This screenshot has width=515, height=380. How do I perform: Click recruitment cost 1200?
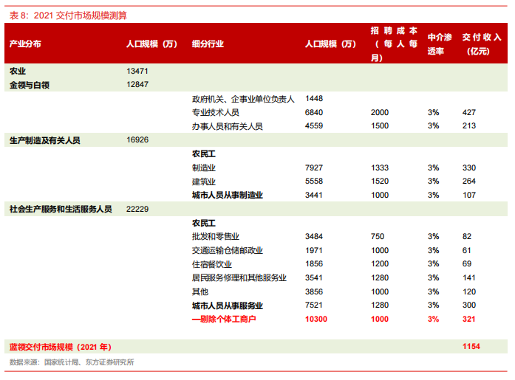380,264
